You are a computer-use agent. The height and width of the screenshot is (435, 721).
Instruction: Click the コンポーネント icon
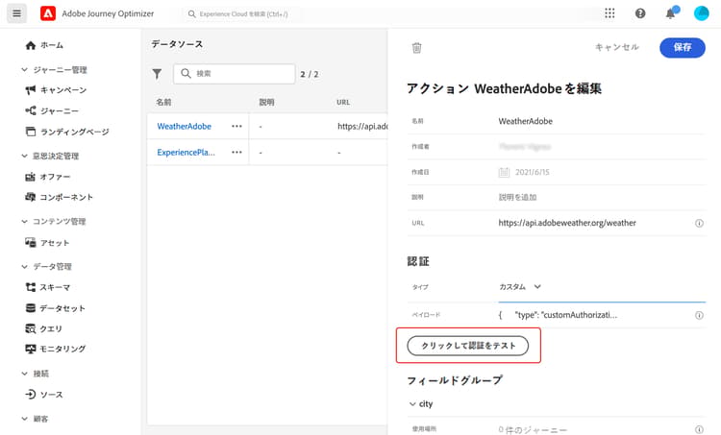click(x=31, y=197)
